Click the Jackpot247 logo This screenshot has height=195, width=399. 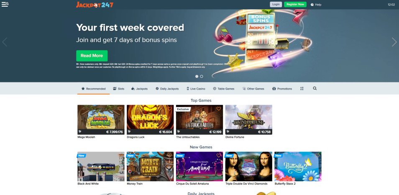coord(95,5)
